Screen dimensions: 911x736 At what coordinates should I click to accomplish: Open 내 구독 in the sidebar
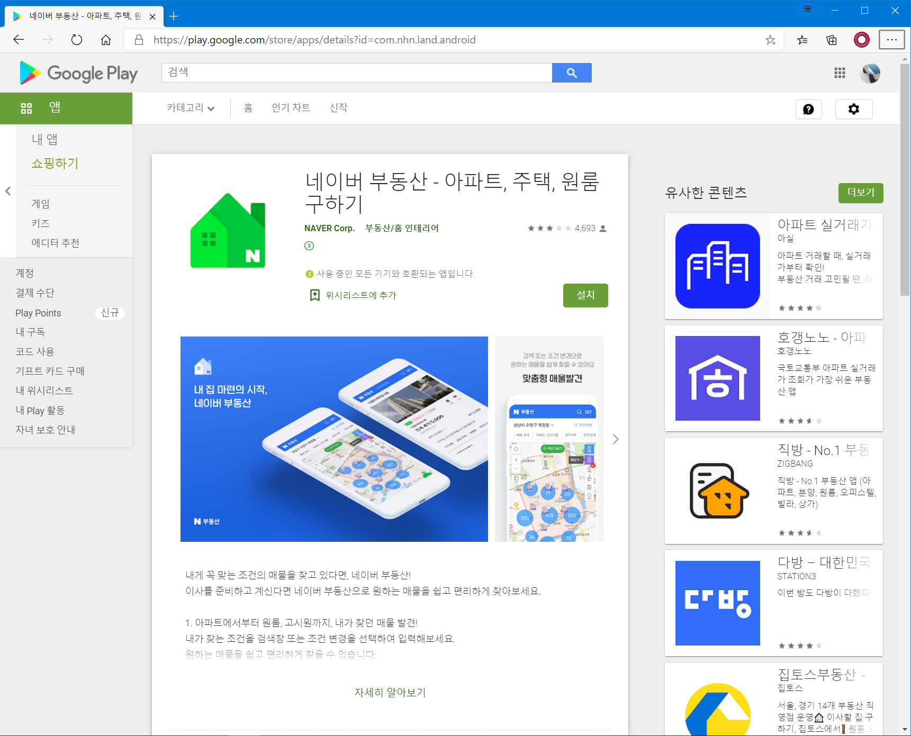pyautogui.click(x=30, y=332)
